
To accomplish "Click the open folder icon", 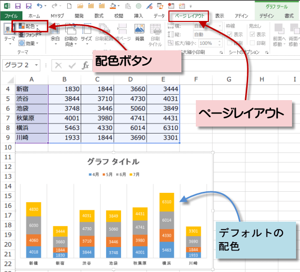I will (x=80, y=6).
